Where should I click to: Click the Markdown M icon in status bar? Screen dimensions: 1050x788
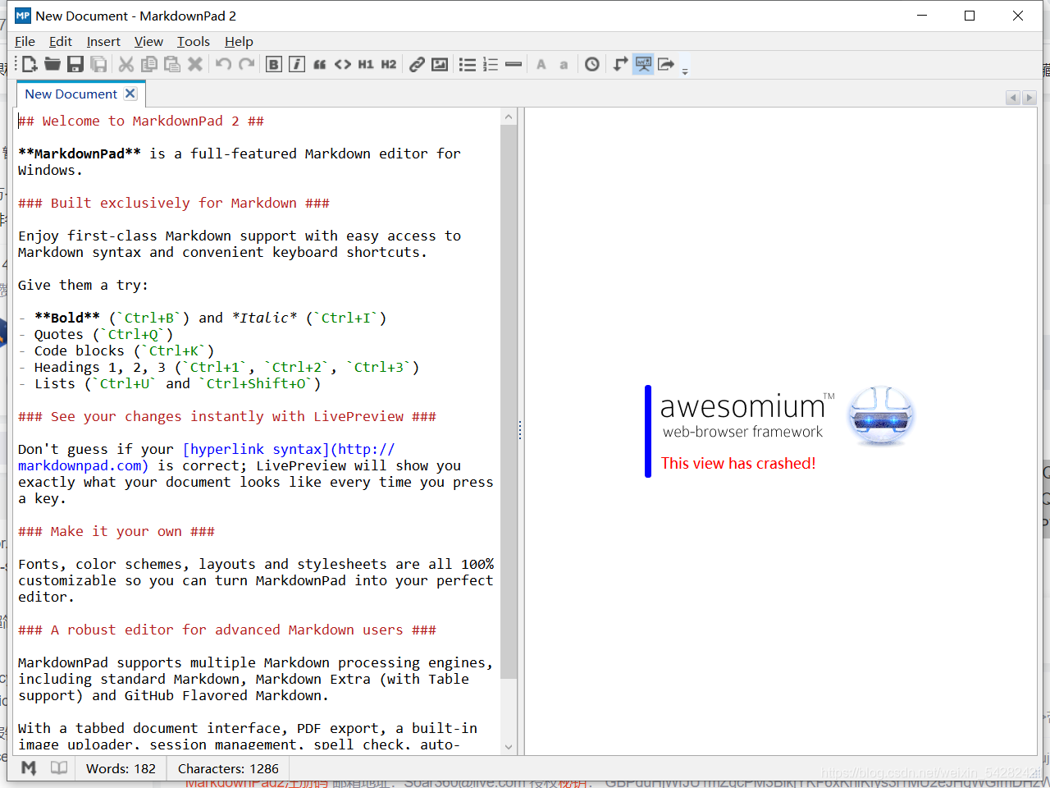[29, 768]
